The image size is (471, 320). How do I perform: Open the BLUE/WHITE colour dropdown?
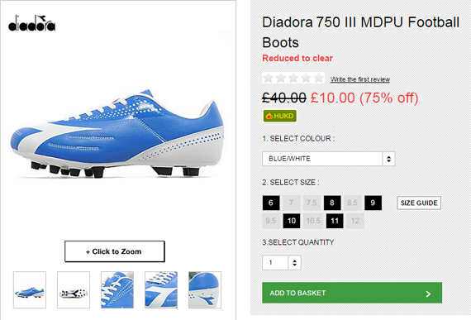coord(329,159)
